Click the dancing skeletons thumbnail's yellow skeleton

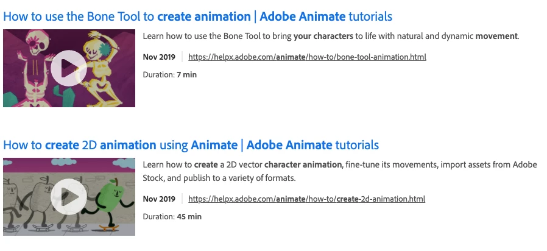pyautogui.click(x=102, y=70)
